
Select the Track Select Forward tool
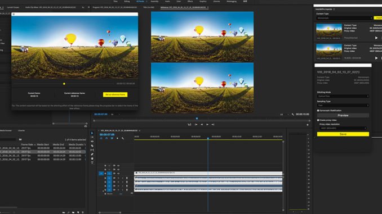92,137
